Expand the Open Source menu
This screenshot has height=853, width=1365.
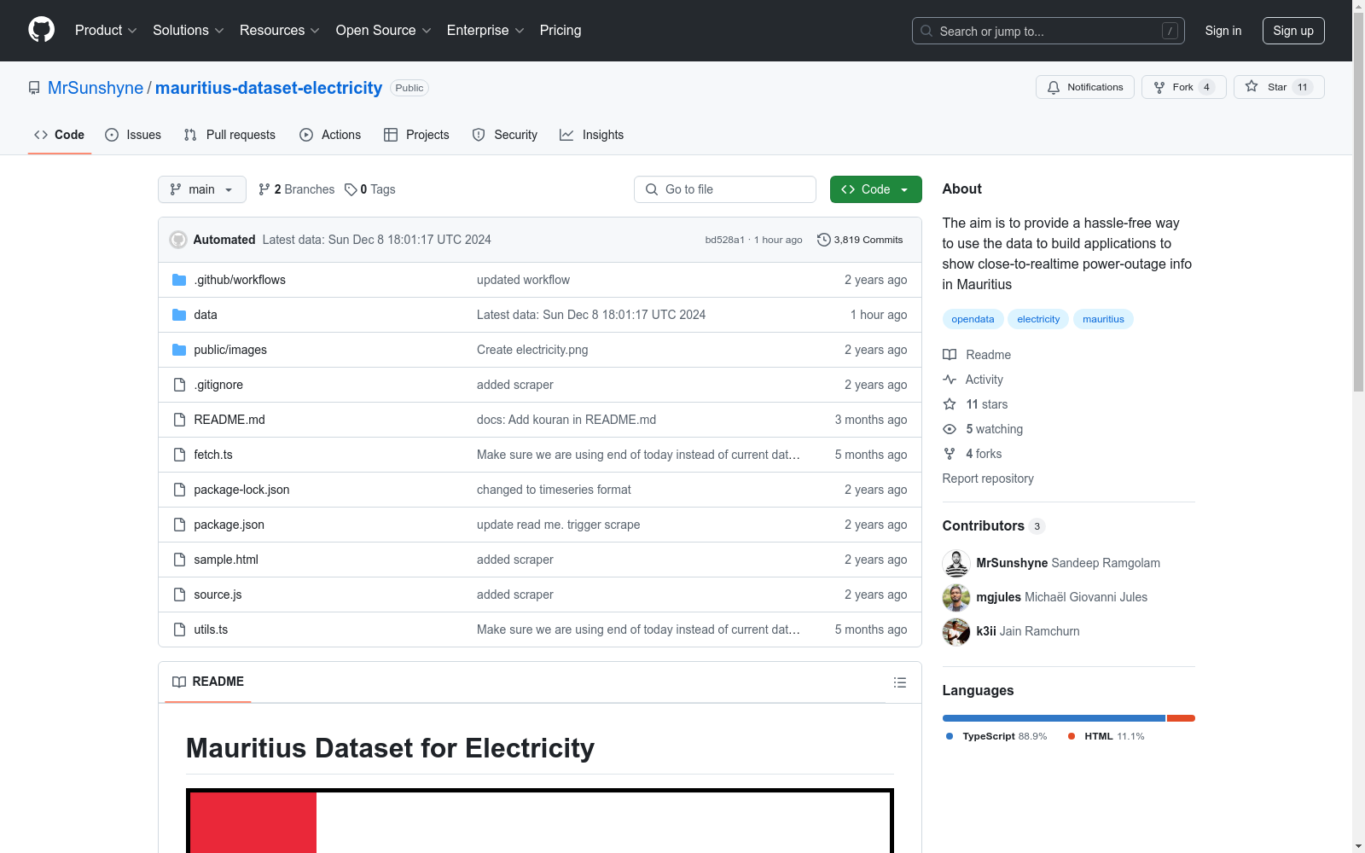pos(384,31)
